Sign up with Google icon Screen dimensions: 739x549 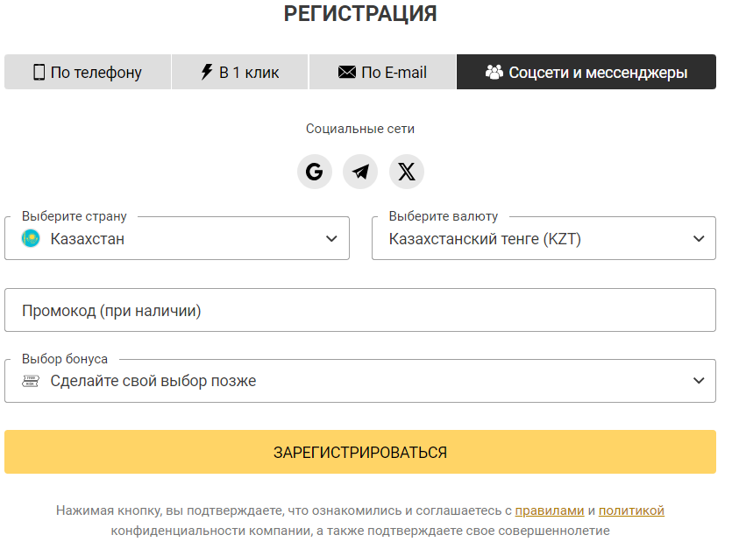click(x=315, y=171)
